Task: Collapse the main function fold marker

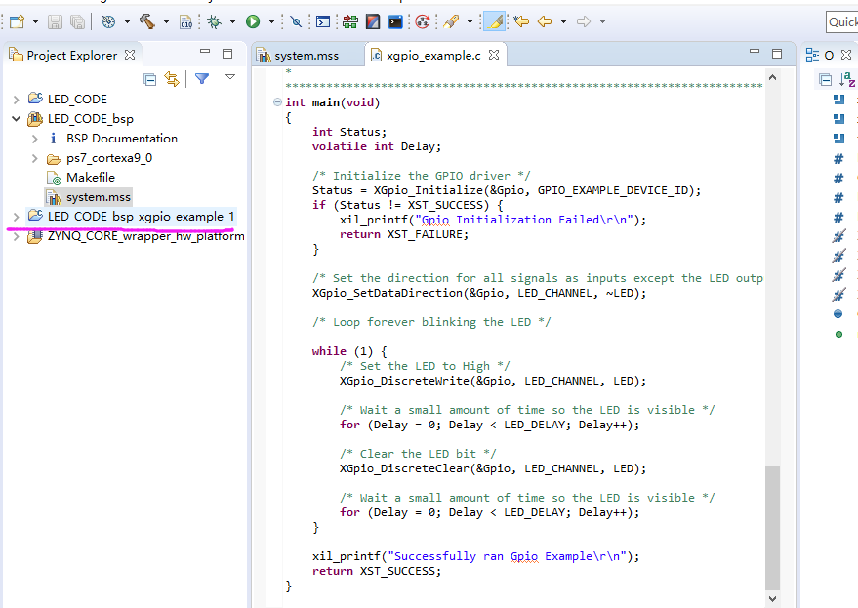Action: point(277,102)
